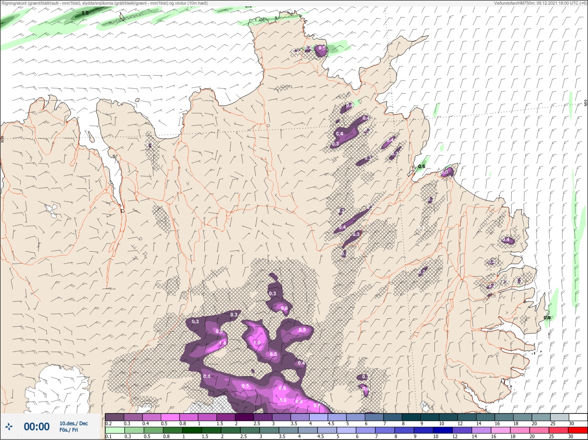
Task: Click the '10.des./ Dec' date label
Action: (73, 423)
